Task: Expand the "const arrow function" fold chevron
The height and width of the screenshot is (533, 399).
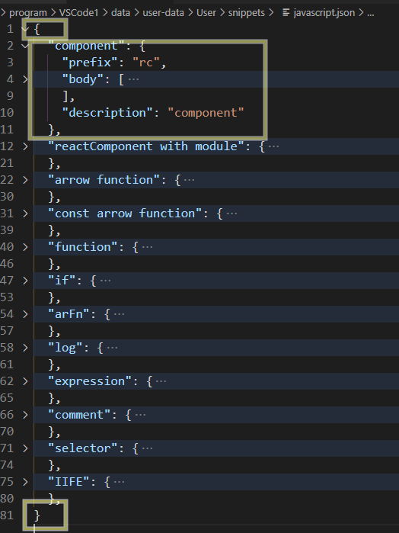Action: (x=25, y=214)
